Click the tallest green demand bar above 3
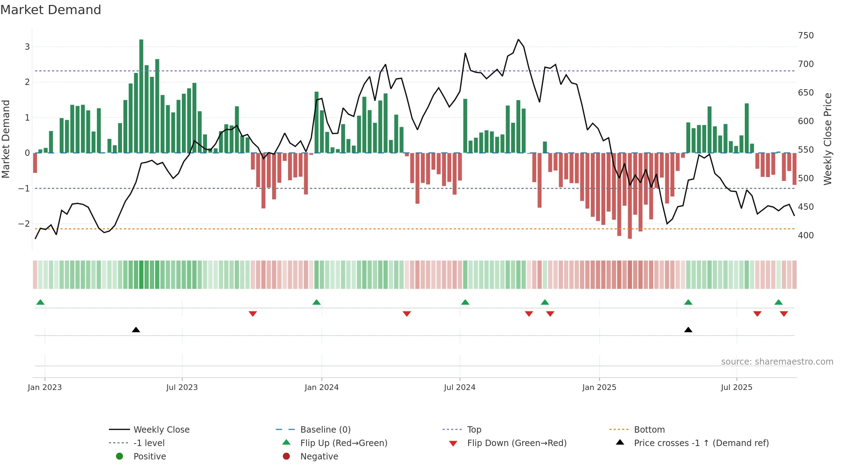 (141, 96)
